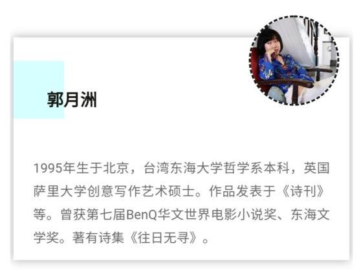Viewport: 361px width, 270px height.
Task: Click the text 华文世界电影小说奖
Action: (x=217, y=214)
